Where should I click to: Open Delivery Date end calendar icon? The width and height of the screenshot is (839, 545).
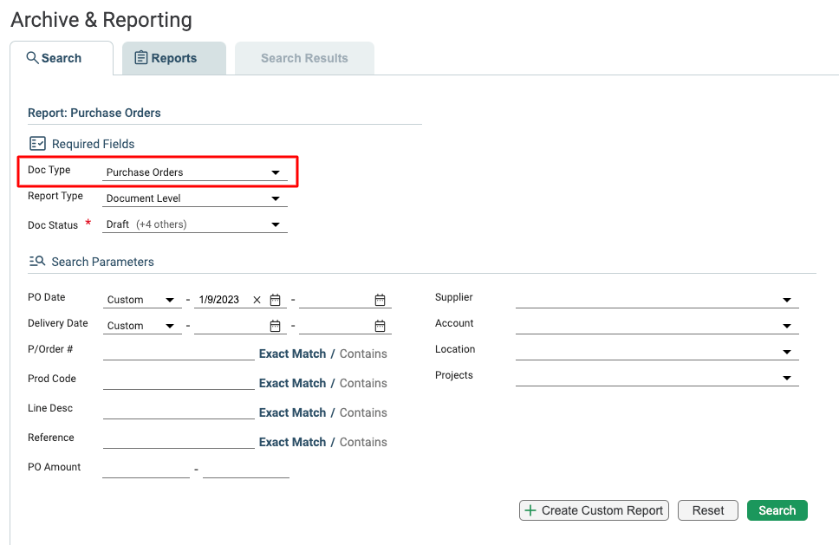(x=380, y=326)
